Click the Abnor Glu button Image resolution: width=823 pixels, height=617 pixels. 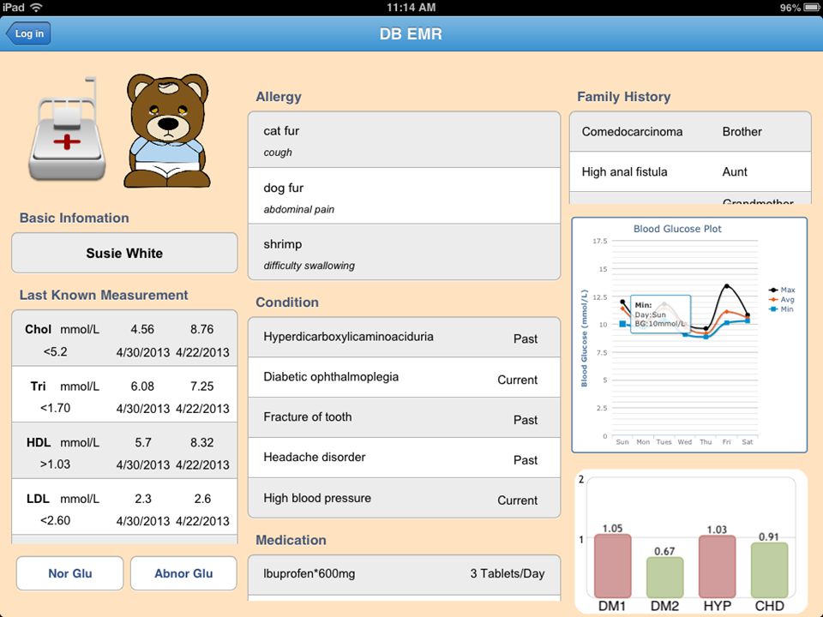coord(183,573)
